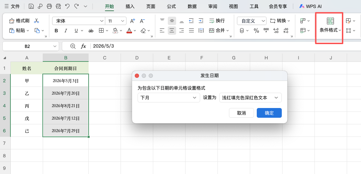This screenshot has width=361, height=174.
Task: Open the 文件 menu
Action: point(12,7)
